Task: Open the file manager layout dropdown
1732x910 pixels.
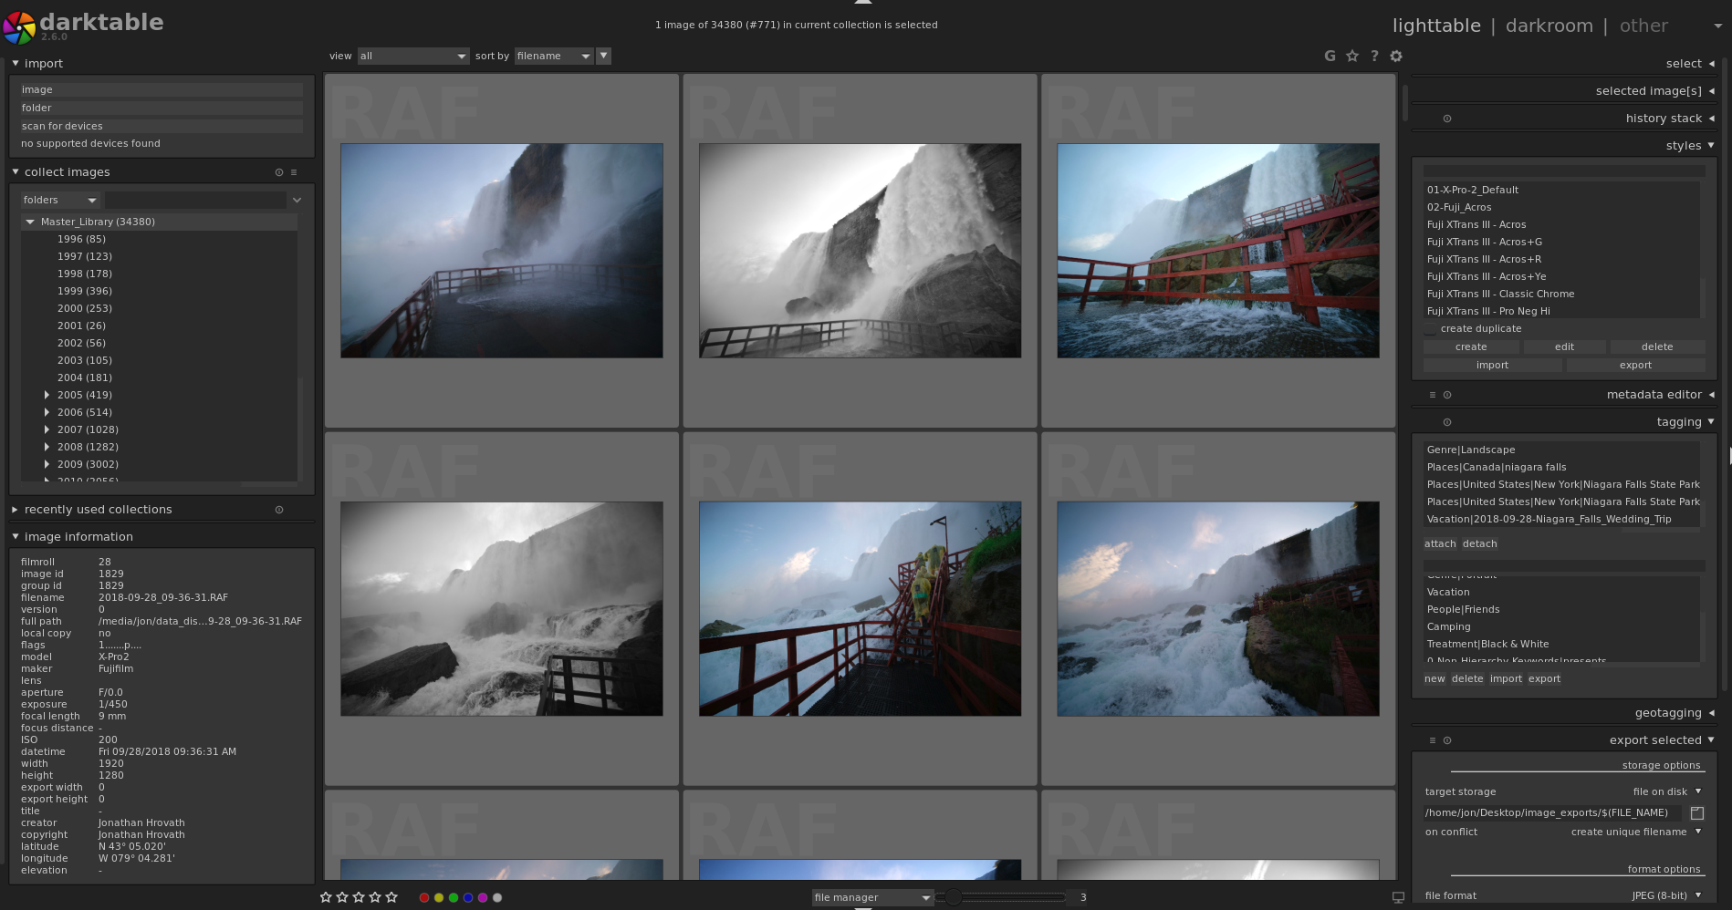Action: 872,897
